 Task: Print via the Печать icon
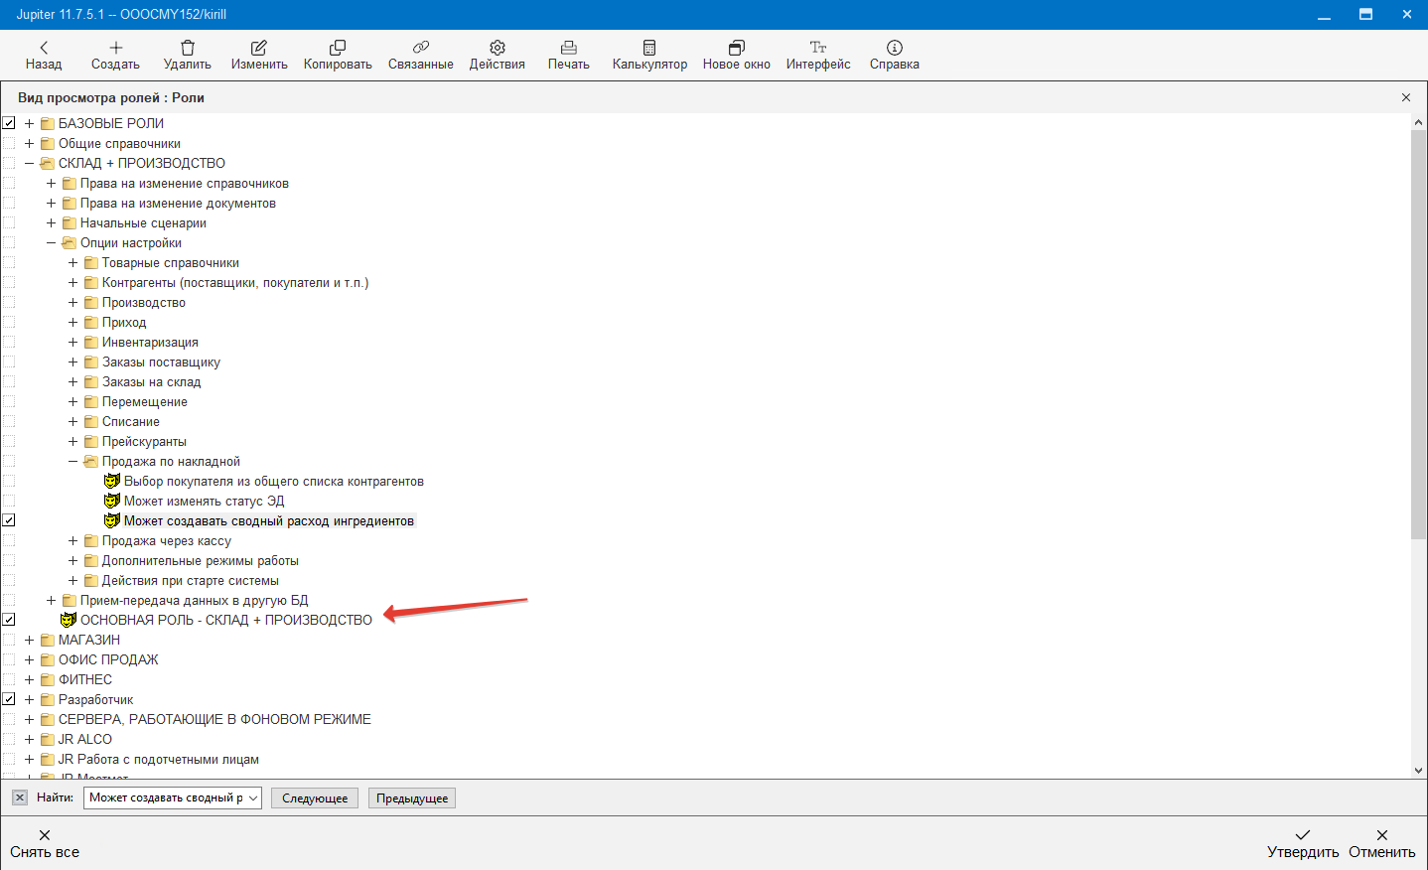tap(569, 48)
